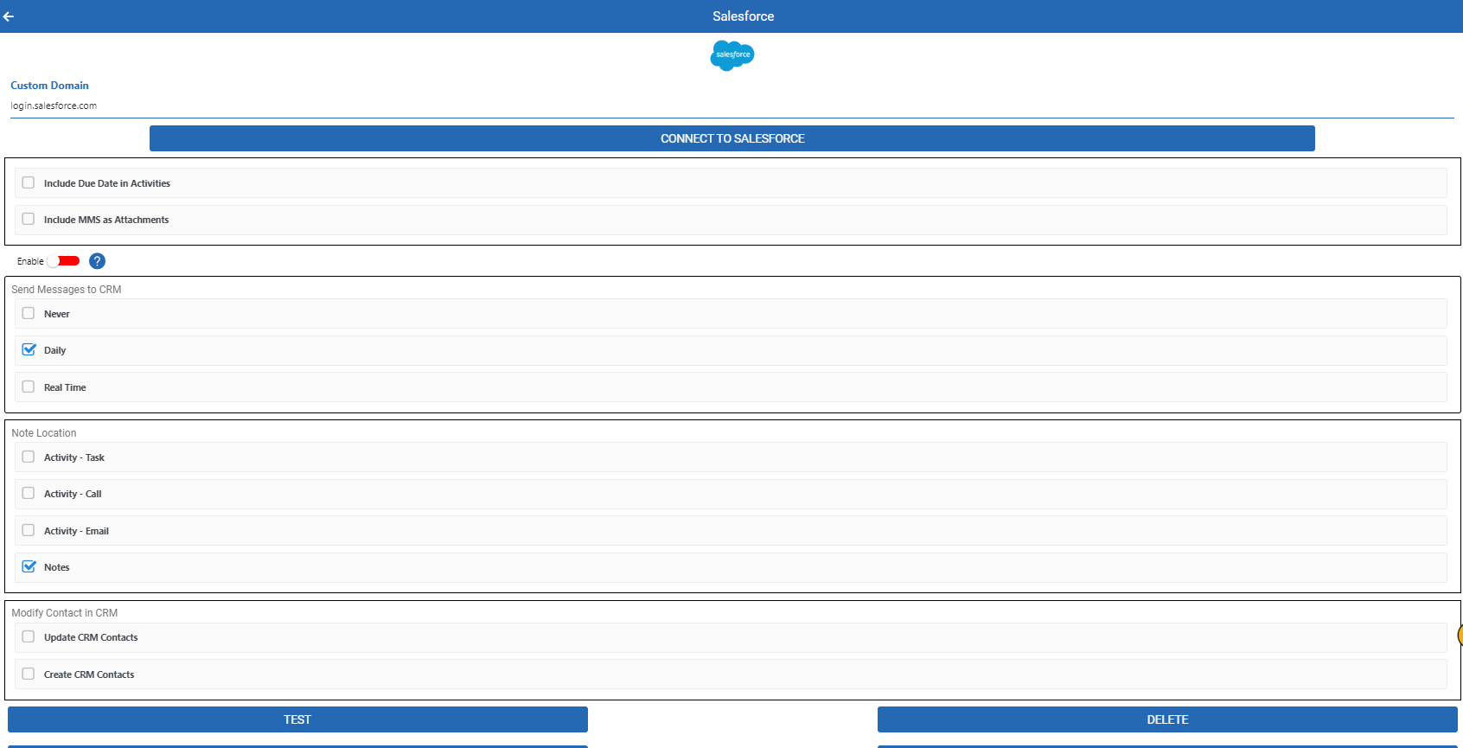Choose Activity - Task note location

coord(29,457)
